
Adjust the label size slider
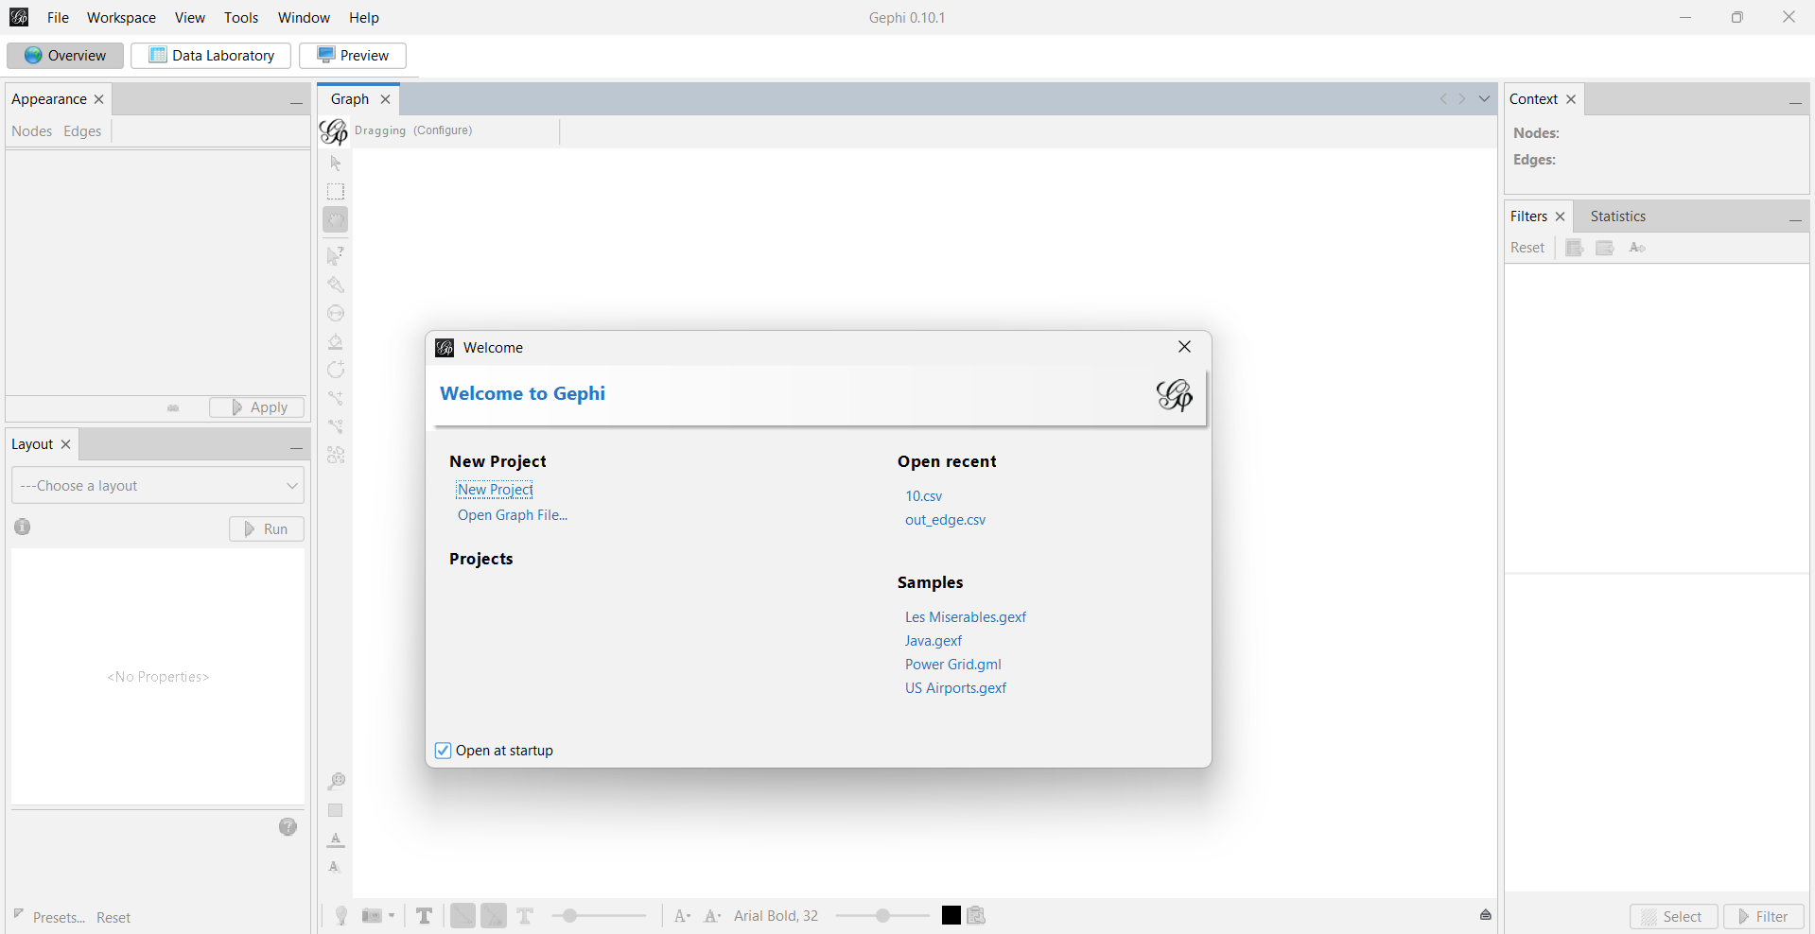[882, 915]
